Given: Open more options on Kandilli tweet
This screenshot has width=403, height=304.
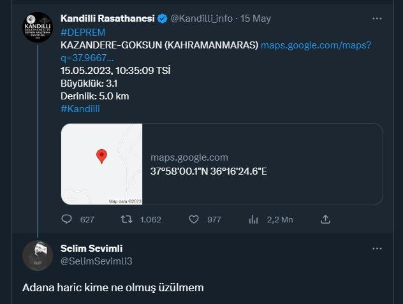Looking at the screenshot, I should click(x=377, y=18).
